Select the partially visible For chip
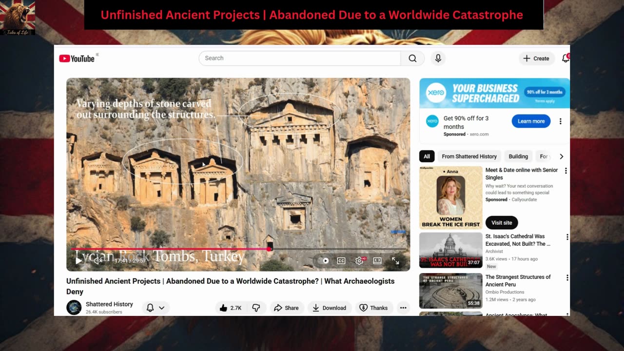Screen dimensions: 624x351 click(544, 156)
